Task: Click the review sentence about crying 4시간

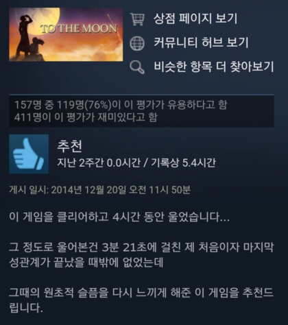Action: click(119, 217)
